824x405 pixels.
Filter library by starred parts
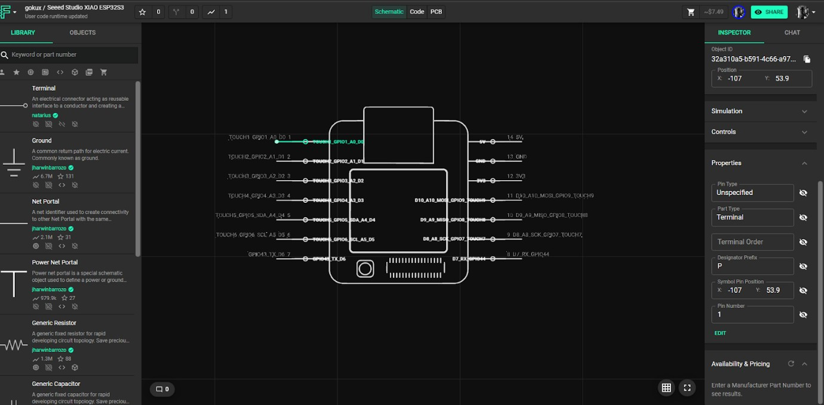pyautogui.click(x=16, y=72)
